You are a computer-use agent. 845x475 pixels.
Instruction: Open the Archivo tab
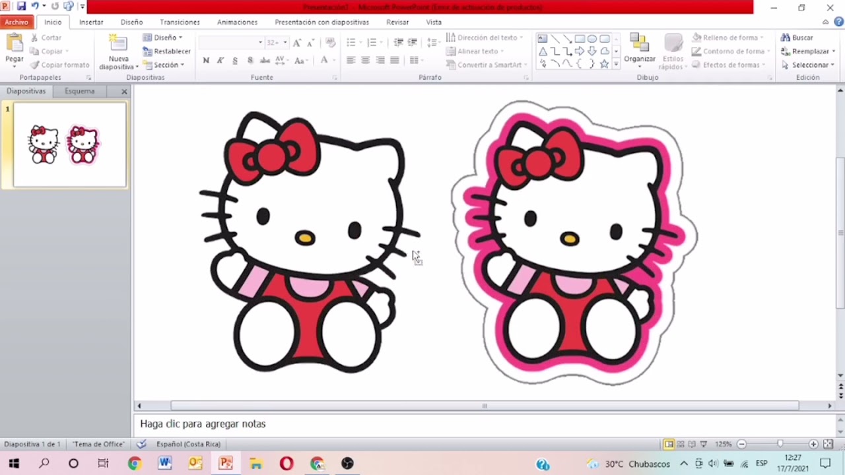point(17,22)
